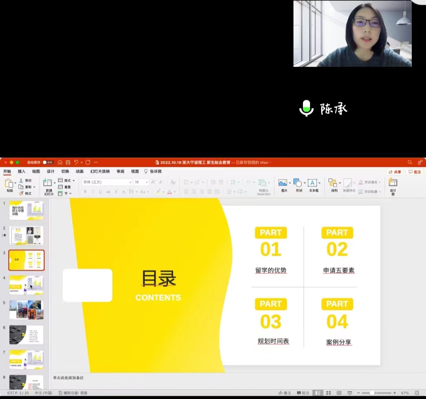Select slide 5 thumbnail with photos
Screen dimensions: 426x399
coord(26,310)
